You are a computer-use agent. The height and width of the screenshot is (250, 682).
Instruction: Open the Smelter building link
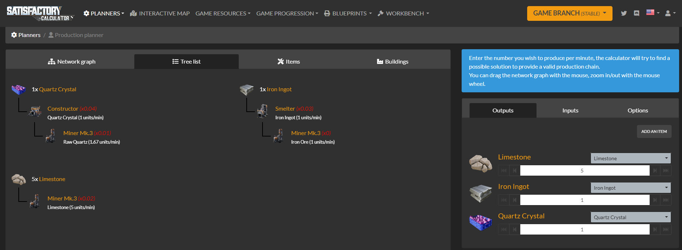click(285, 108)
